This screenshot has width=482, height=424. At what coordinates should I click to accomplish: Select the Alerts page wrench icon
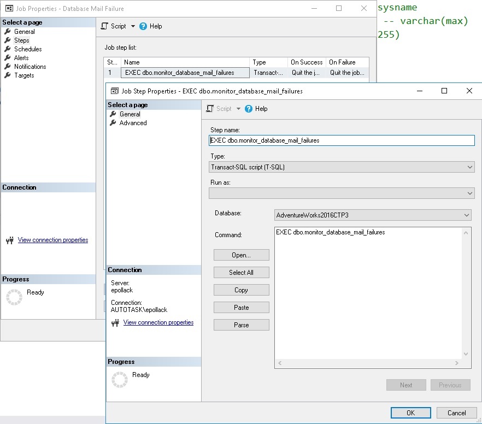click(x=7, y=58)
